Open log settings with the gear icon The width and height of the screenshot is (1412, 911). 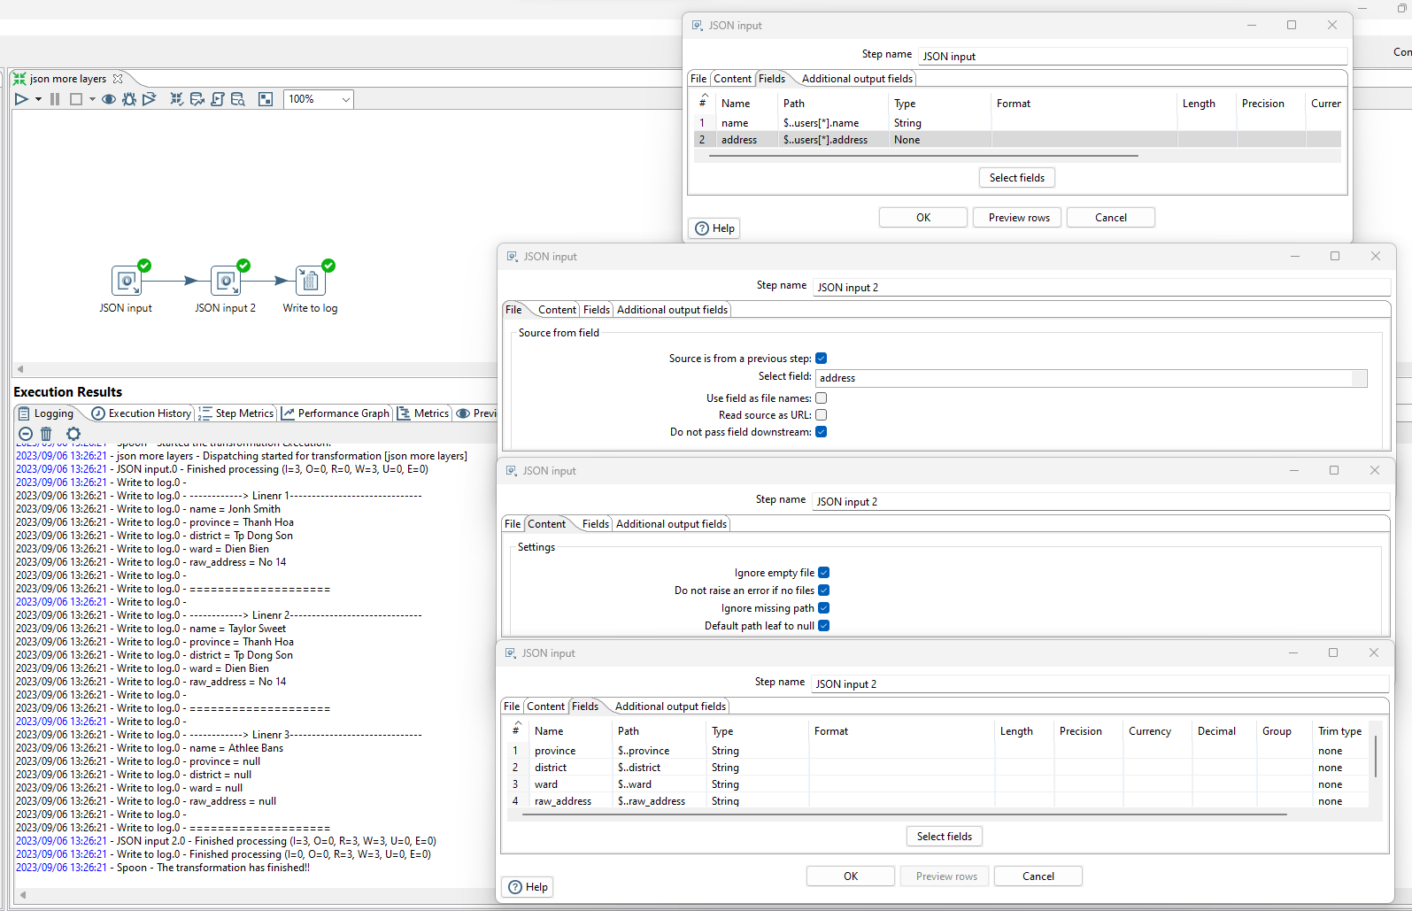point(73,434)
